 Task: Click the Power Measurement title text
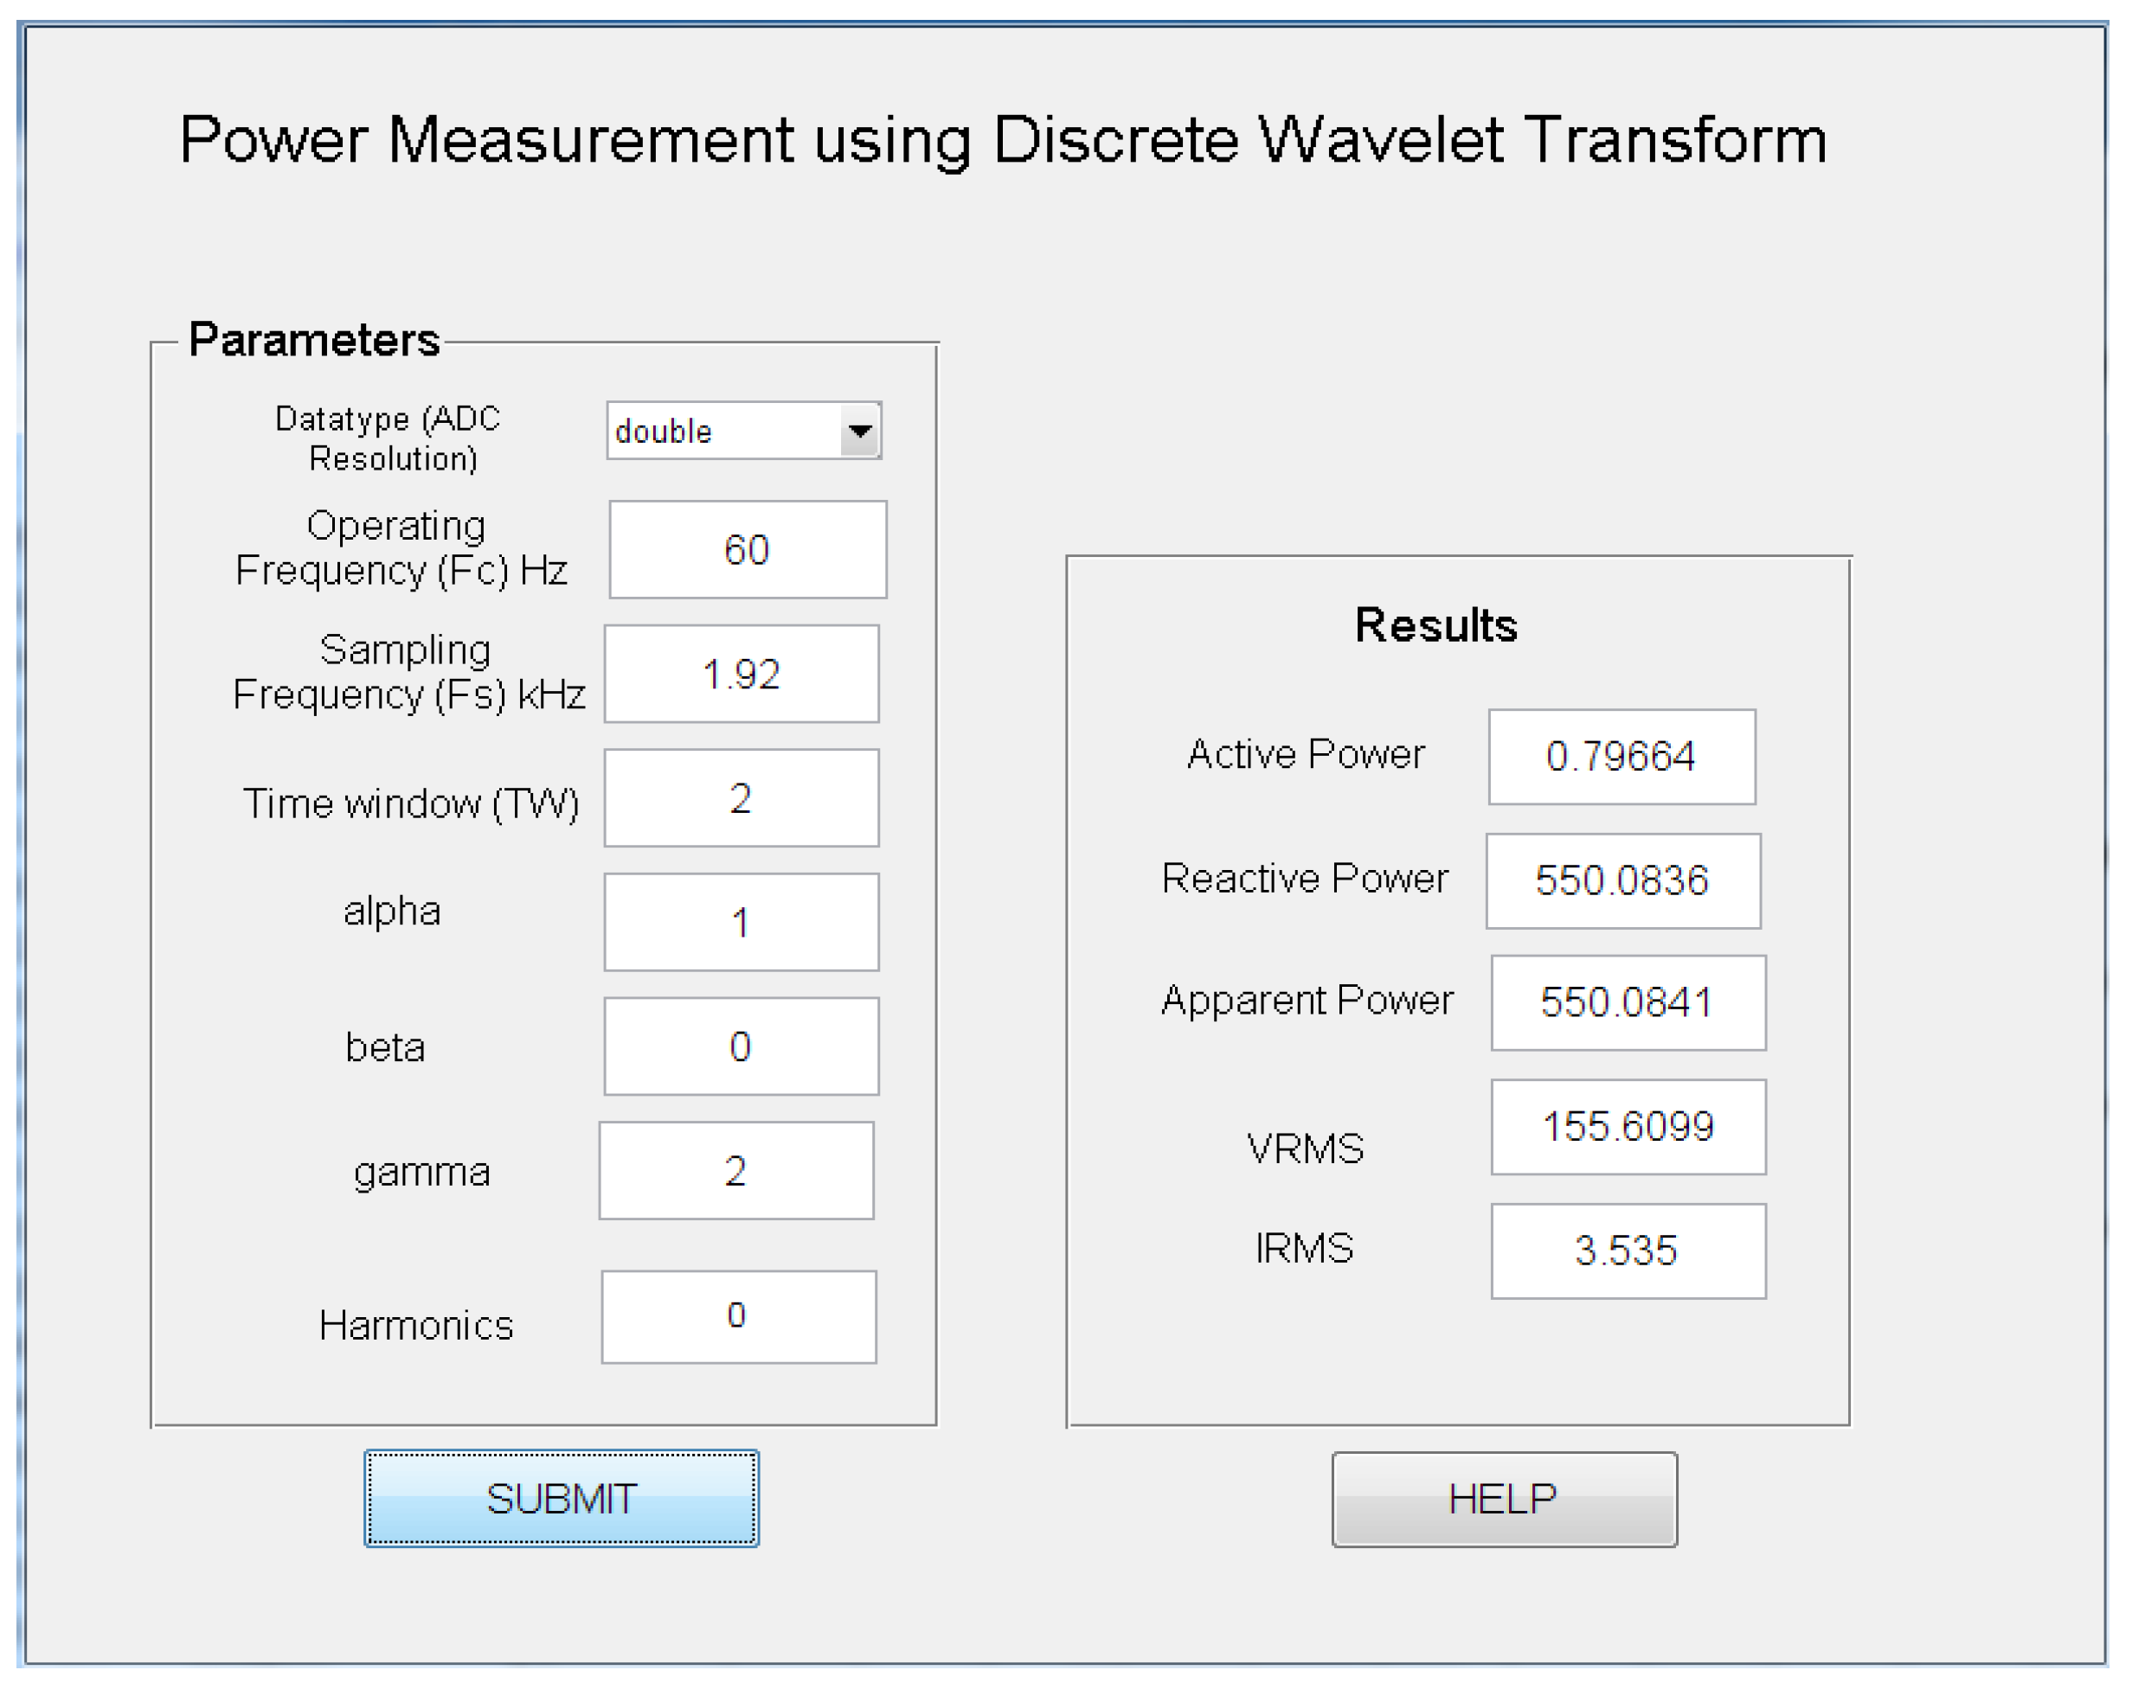(1002, 139)
